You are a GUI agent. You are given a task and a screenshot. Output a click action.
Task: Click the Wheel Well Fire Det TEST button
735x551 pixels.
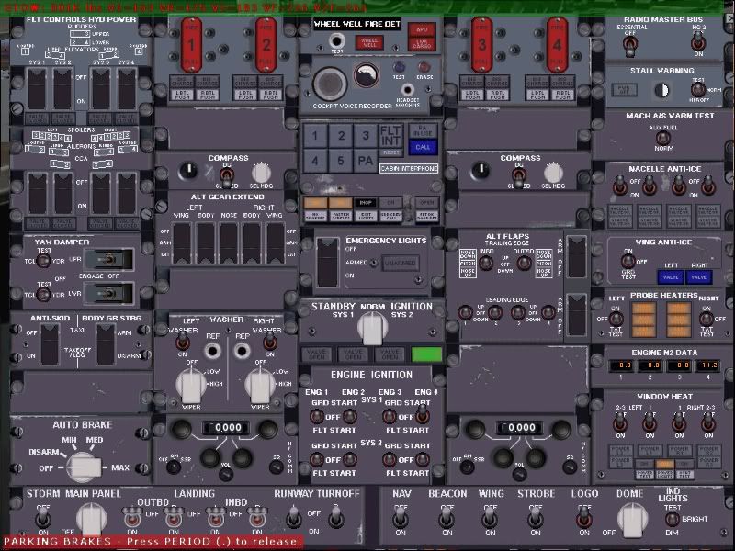click(335, 40)
